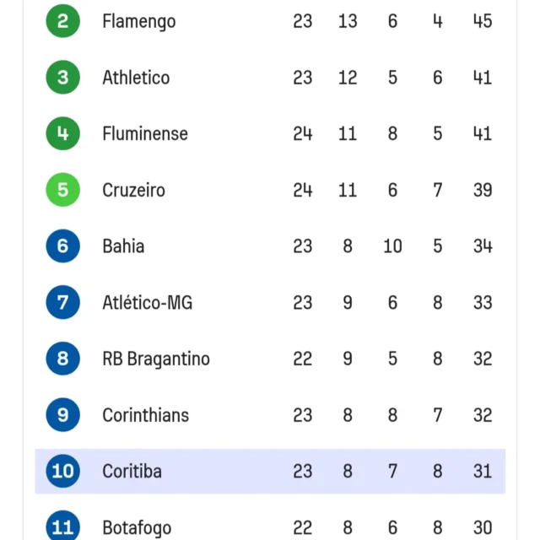The height and width of the screenshot is (540, 540).
Task: Click the blue position 9 badge
Action: (x=62, y=414)
